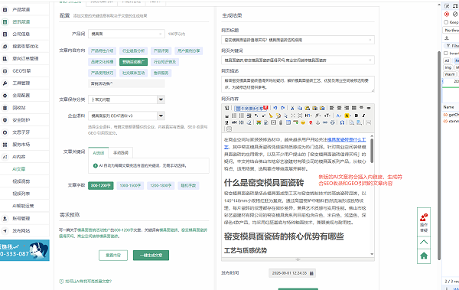Apply bold formatting in editor
Screen dimensions: 459x290
coord(356,116)
